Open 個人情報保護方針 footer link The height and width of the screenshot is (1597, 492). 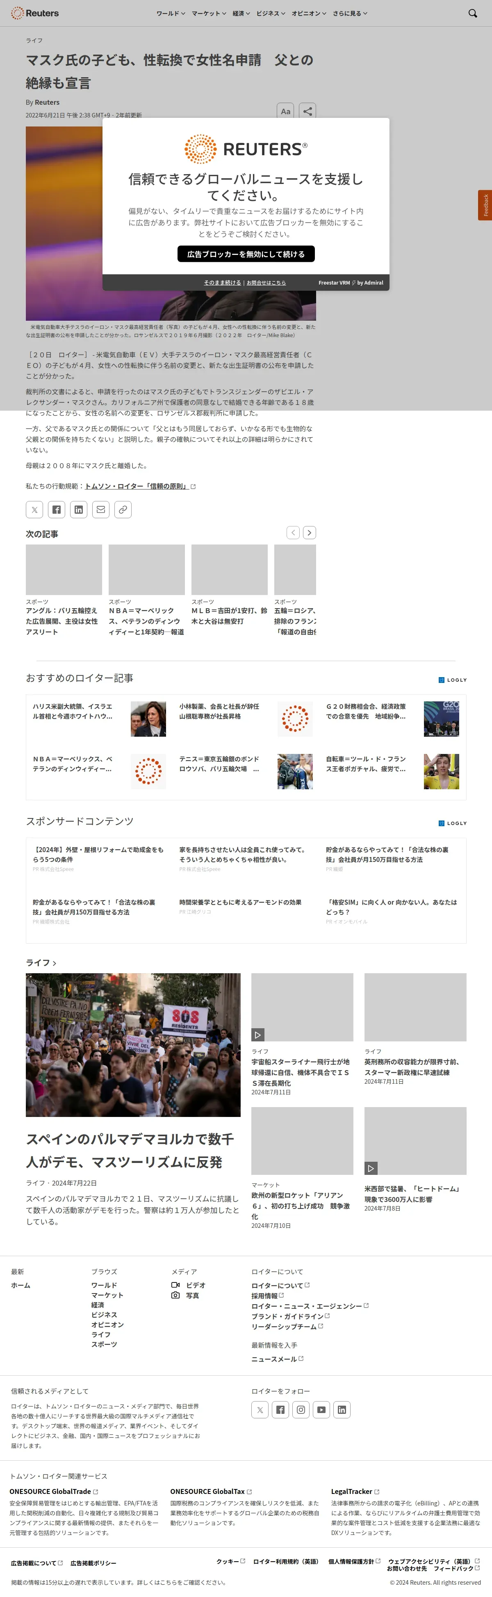click(x=354, y=1561)
